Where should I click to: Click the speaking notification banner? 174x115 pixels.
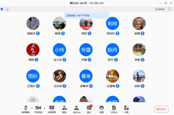pos(86,15)
